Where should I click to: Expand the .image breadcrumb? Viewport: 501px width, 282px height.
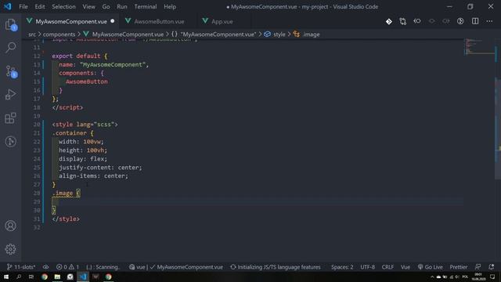306,34
